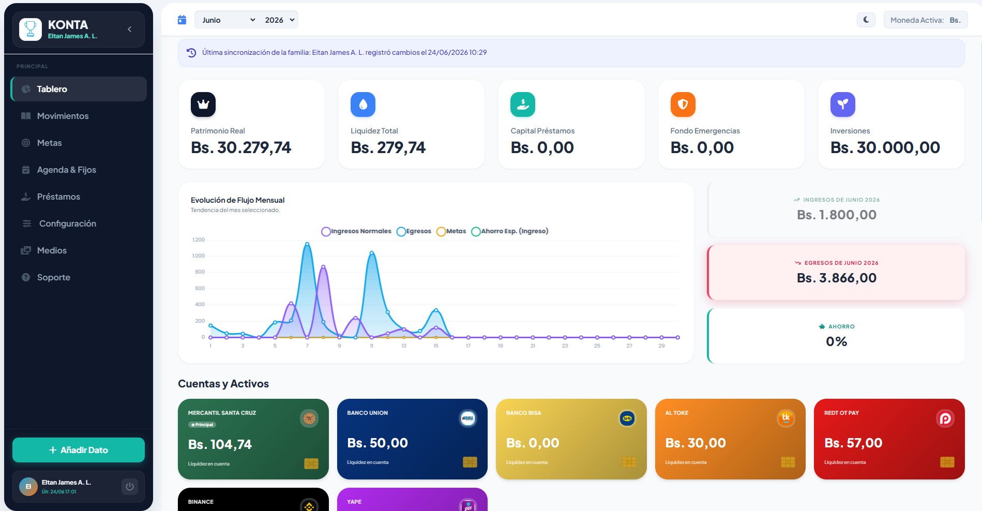
Task: Toggle Egresos series in chart legend
Action: pos(414,231)
